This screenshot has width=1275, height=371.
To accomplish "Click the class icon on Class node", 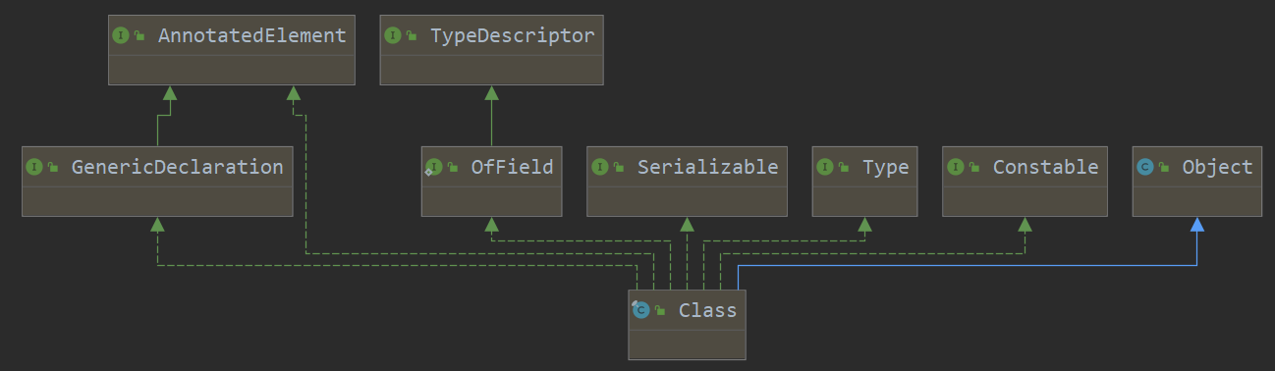I will click(641, 310).
